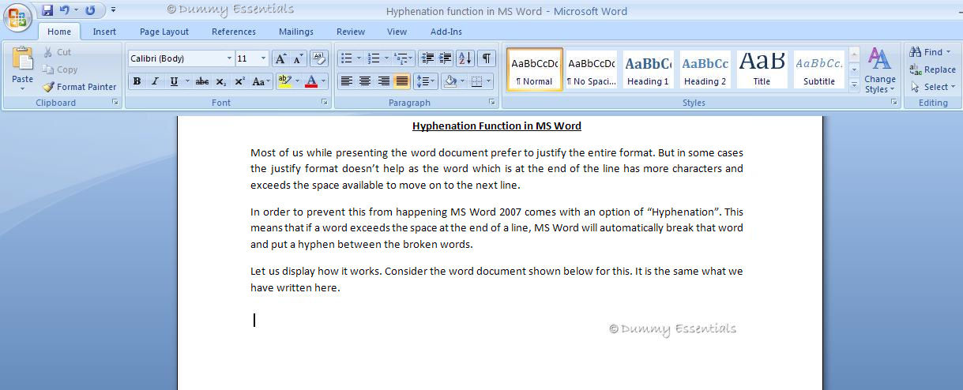This screenshot has width=963, height=390.
Task: Open the Office Button menu
Action: pyautogui.click(x=18, y=17)
